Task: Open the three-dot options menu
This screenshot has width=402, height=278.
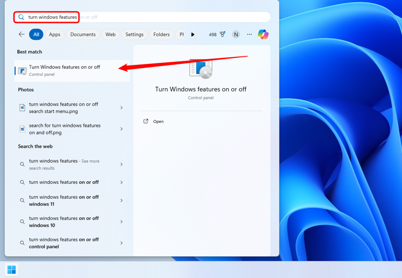Action: pos(249,34)
